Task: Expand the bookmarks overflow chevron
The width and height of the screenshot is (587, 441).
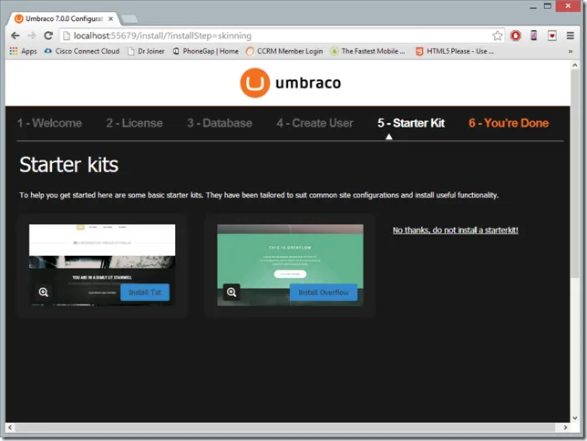Action: (571, 52)
